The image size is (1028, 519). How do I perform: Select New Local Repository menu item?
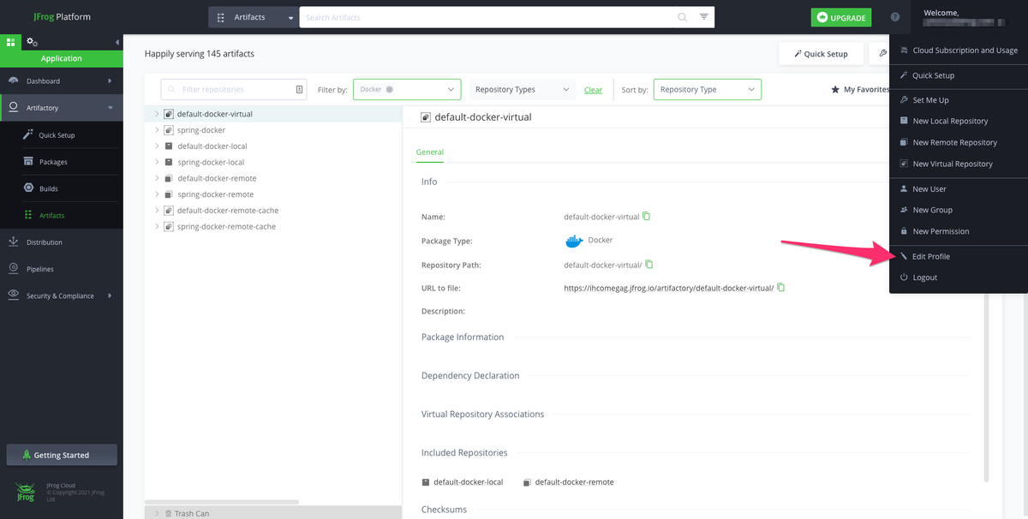[959, 121]
